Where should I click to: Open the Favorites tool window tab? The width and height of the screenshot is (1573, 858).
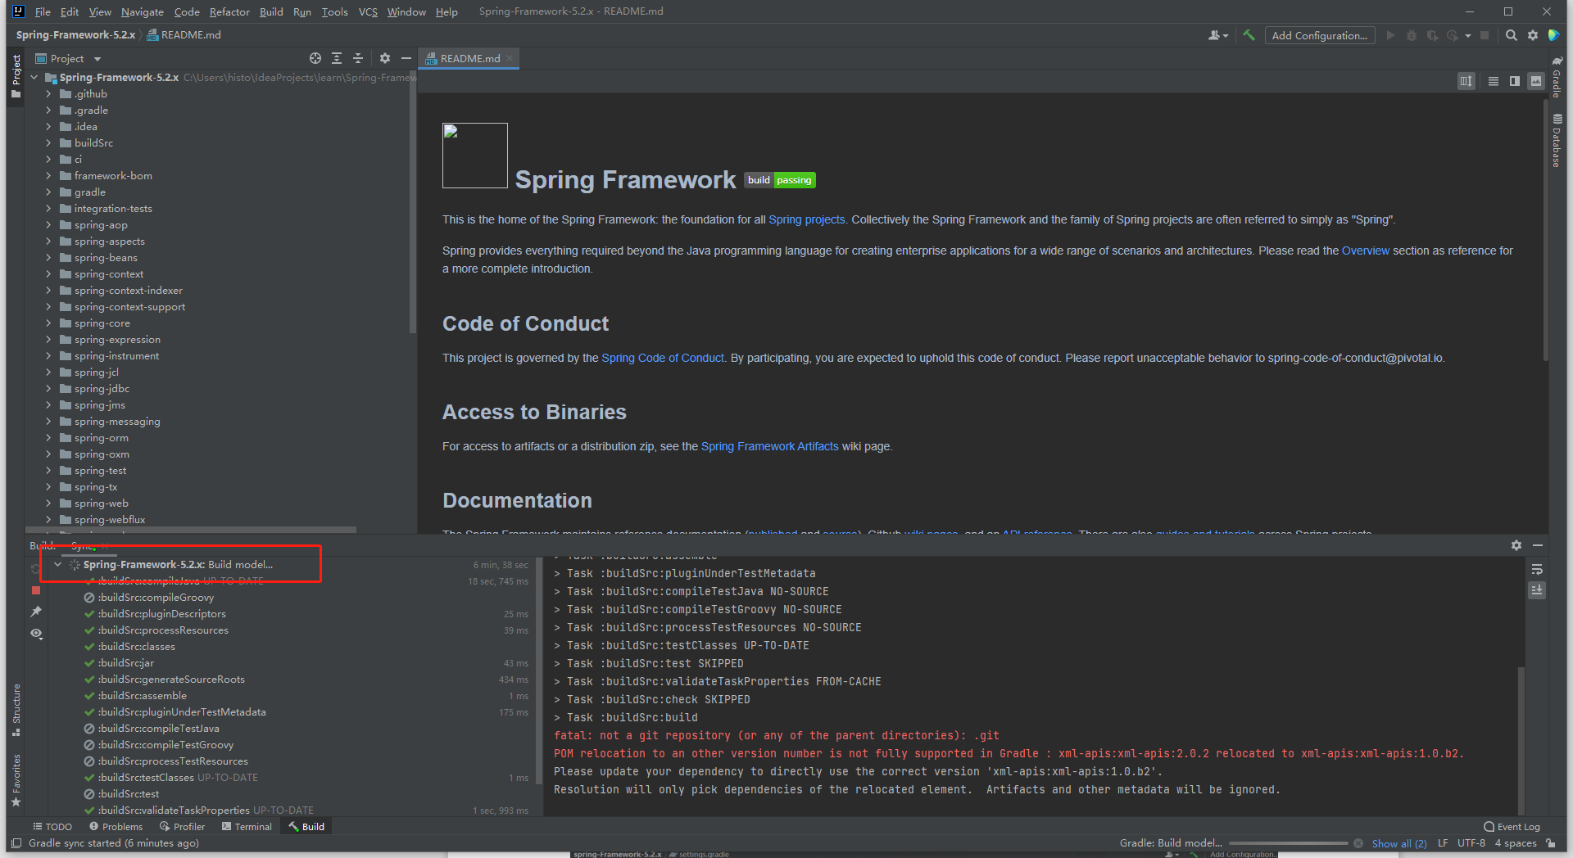[x=16, y=780]
